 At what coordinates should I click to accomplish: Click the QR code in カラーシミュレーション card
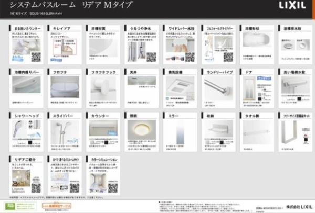click(x=113, y=188)
